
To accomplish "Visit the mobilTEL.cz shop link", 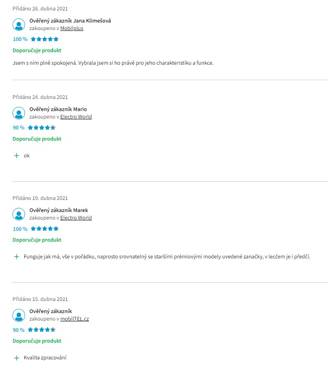I will [75, 319].
